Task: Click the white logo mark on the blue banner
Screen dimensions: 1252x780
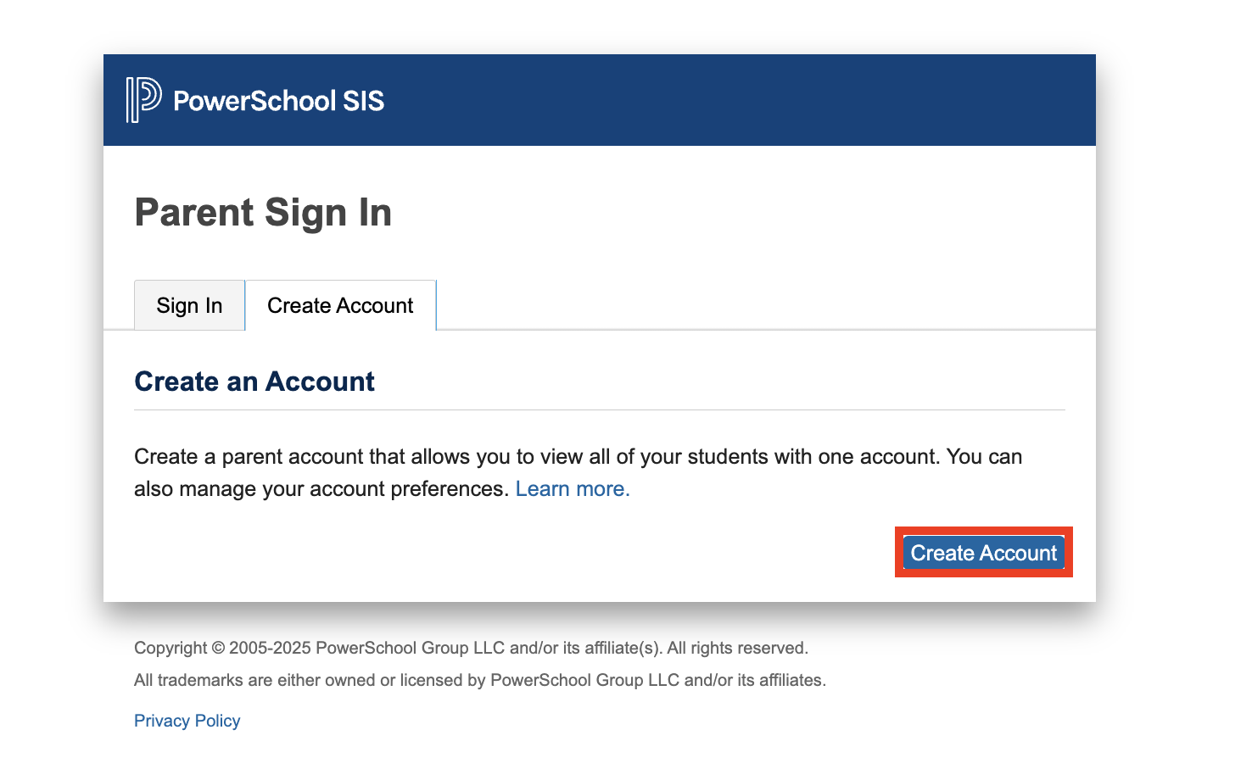Action: [143, 100]
